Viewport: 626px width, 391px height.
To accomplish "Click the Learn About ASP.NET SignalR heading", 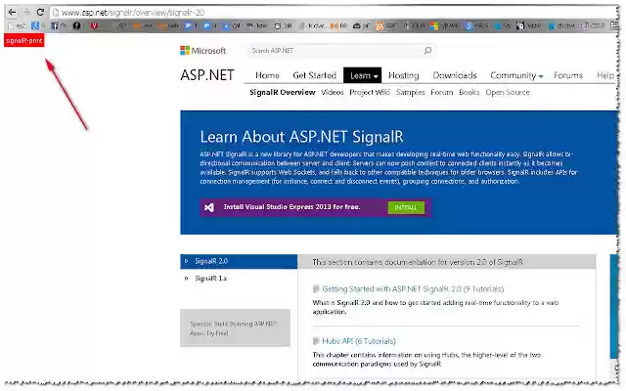I will [x=302, y=137].
